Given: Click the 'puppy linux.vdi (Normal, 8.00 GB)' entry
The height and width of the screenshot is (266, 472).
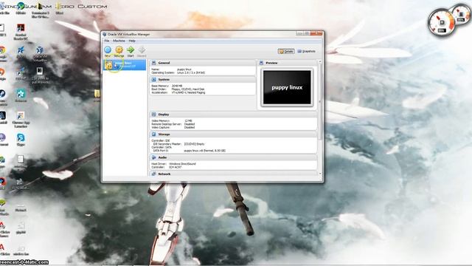Looking at the screenshot, I should (204, 151).
